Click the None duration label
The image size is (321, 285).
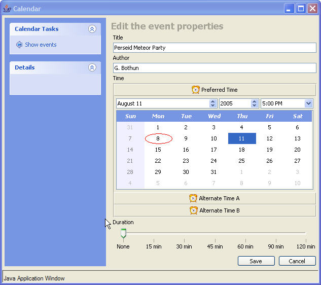123,246
